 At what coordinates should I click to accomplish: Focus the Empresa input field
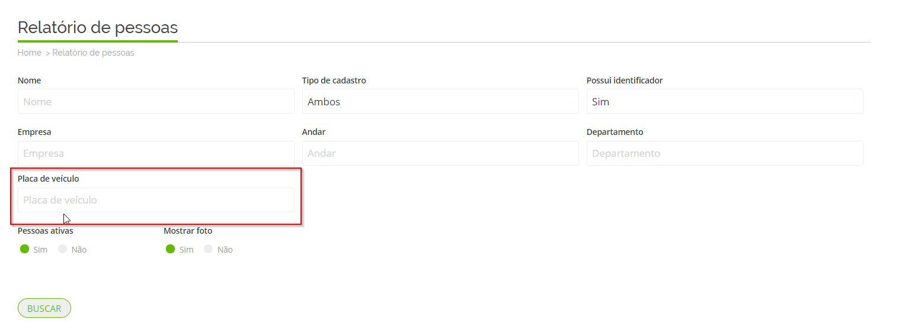point(156,153)
